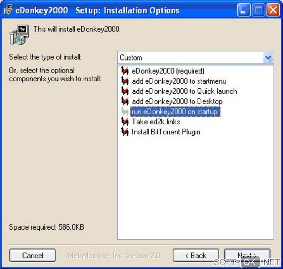Viewport: 283px width, 269px height.
Task: Click 'This will install eDonkey2000.' text
Action: tap(77, 29)
